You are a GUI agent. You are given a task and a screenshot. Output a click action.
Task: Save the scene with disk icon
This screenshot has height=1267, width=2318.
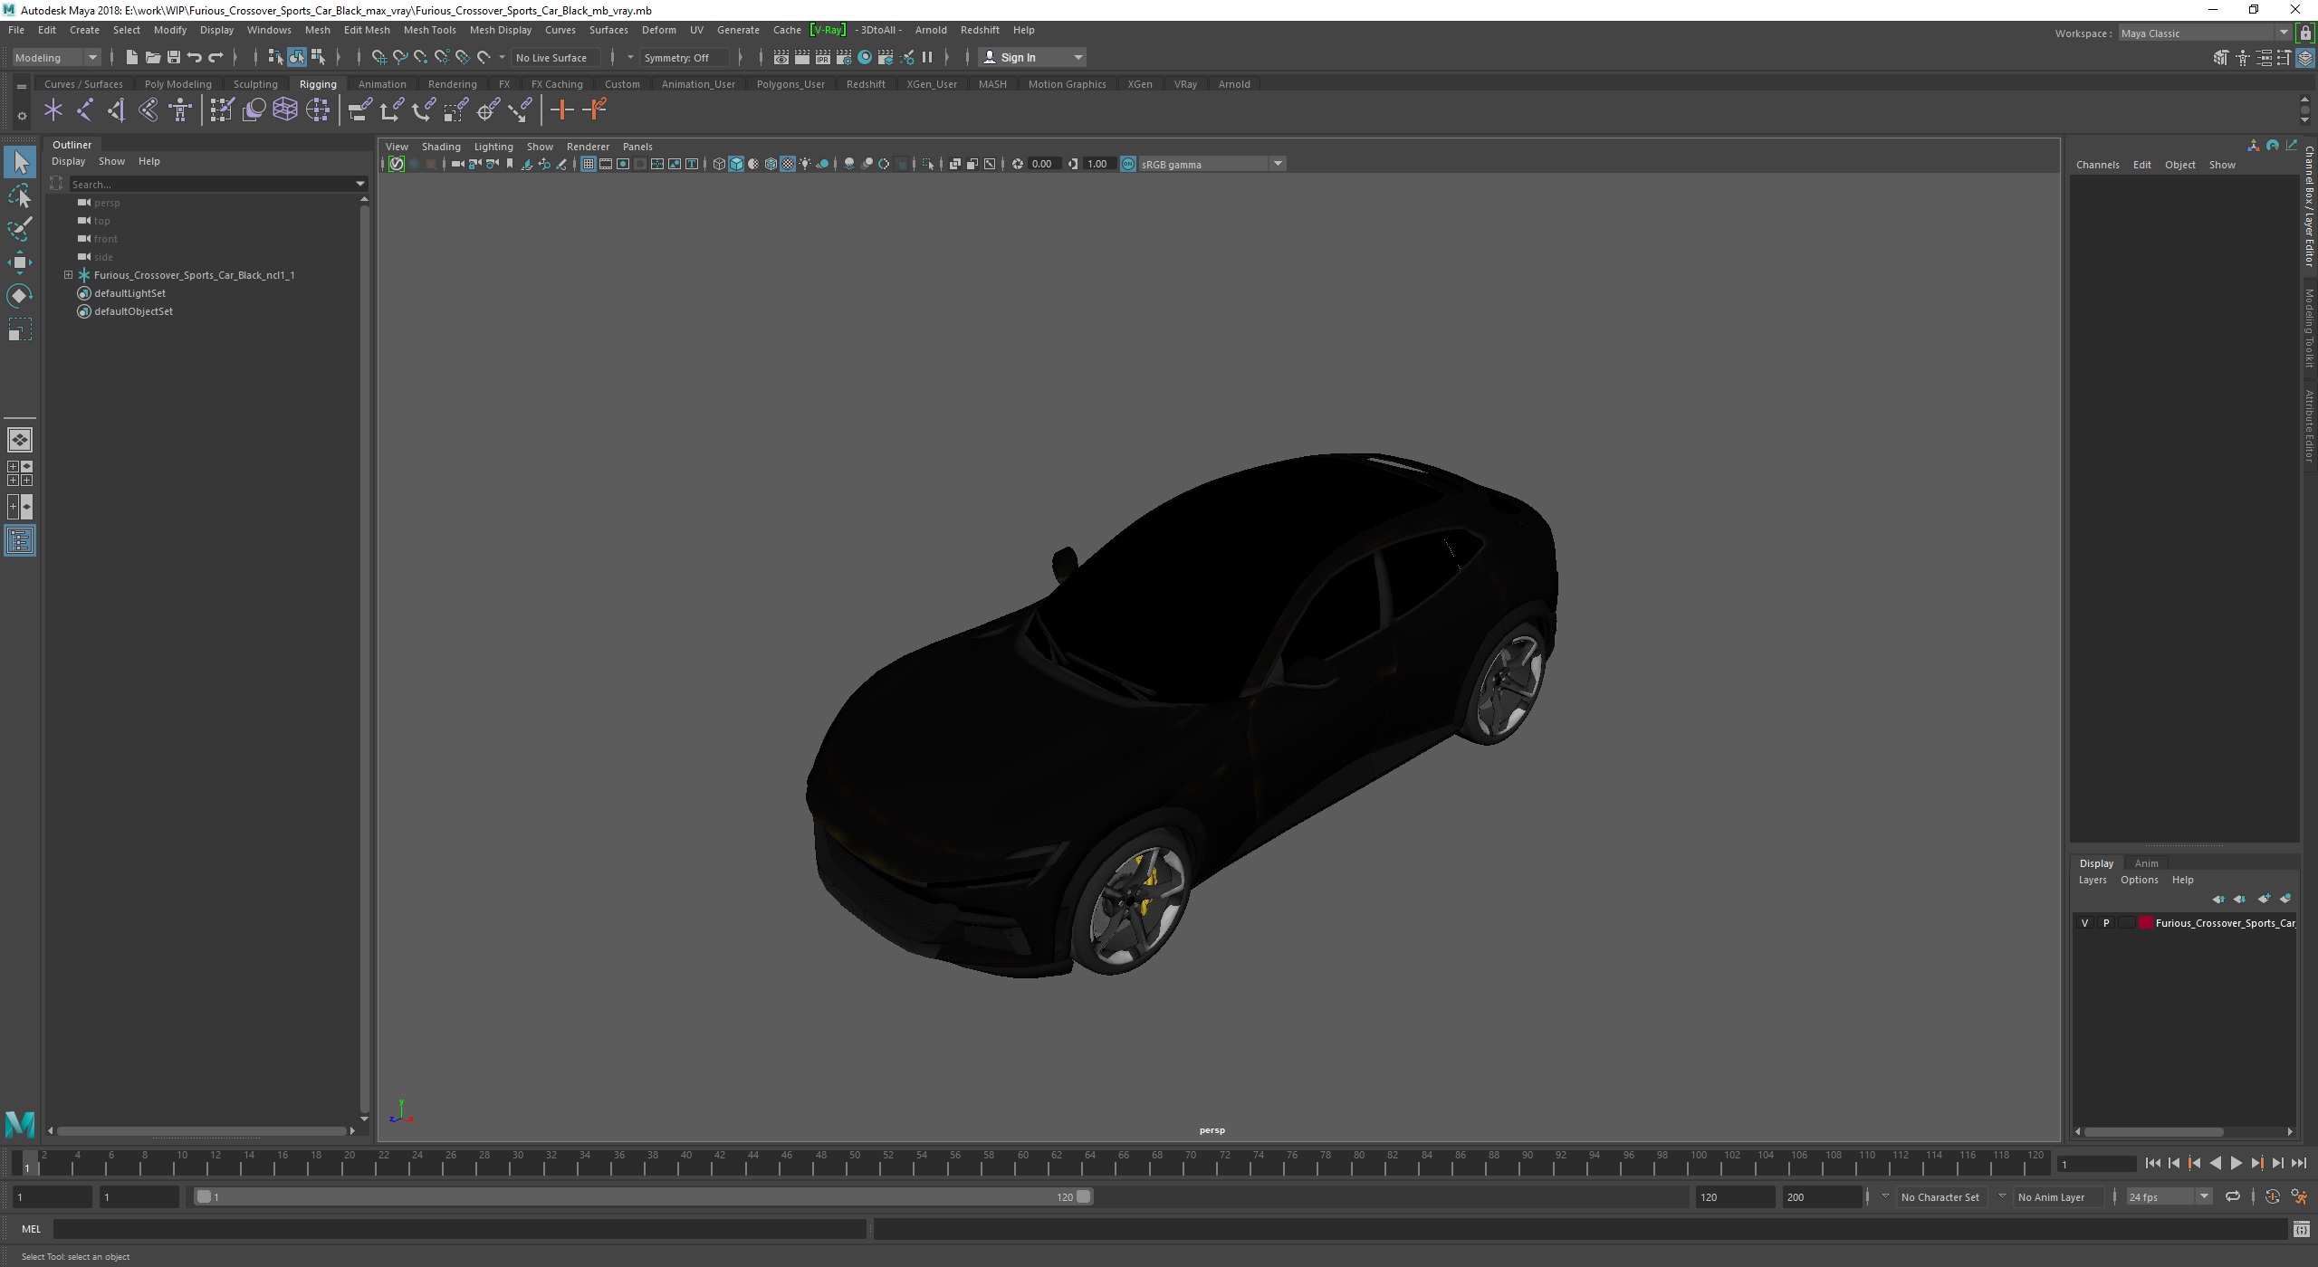173,57
